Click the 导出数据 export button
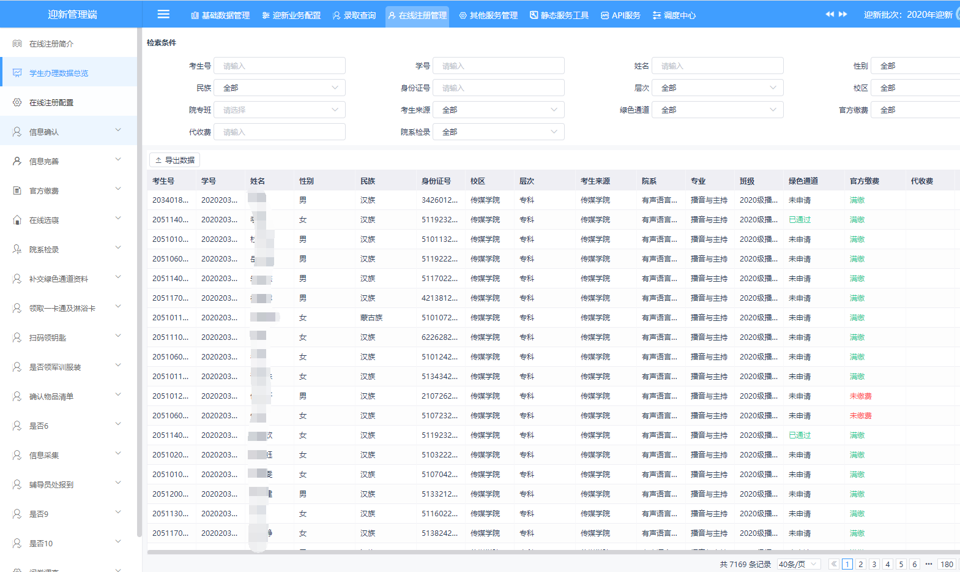The width and height of the screenshot is (960, 572). (x=175, y=160)
